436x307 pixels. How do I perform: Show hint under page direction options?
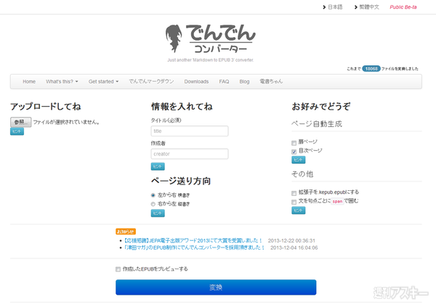[x=158, y=213]
